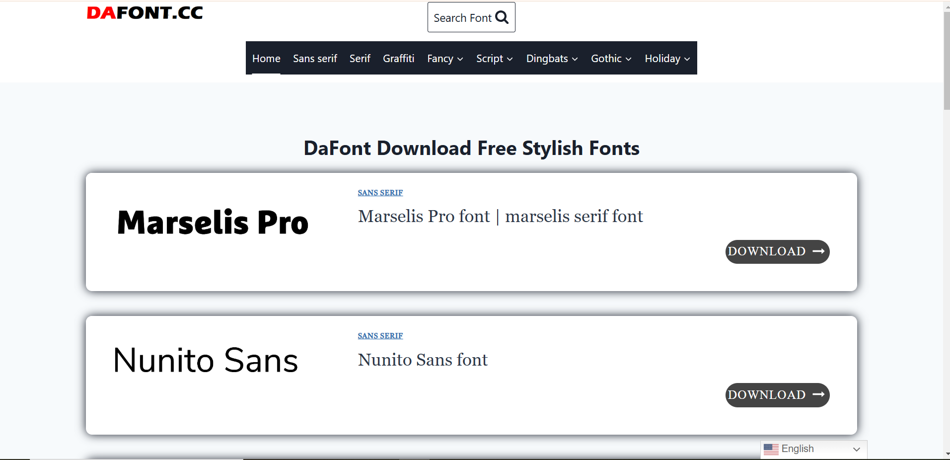Image resolution: width=950 pixels, height=460 pixels.
Task: Go to the Home menu item
Action: click(x=266, y=59)
